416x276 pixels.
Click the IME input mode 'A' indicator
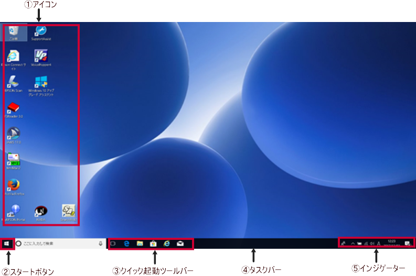[x=379, y=244]
